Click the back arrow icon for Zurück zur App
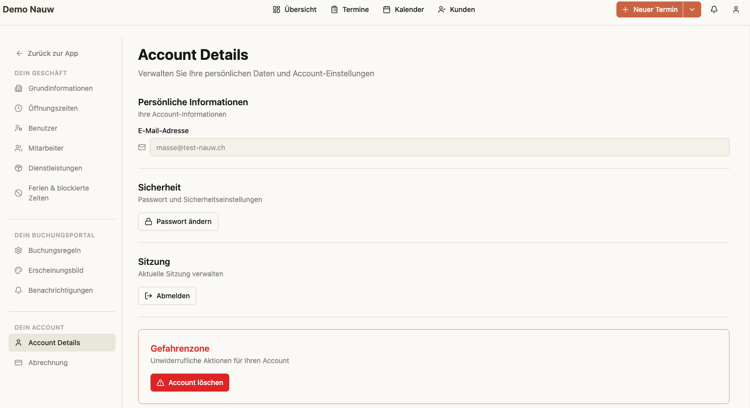The image size is (750, 408). click(x=19, y=53)
